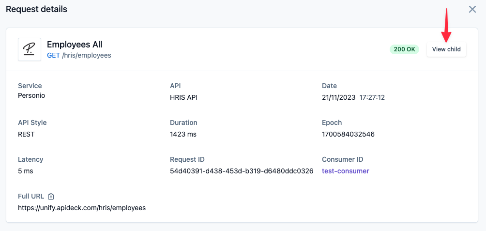The image size is (486, 231).
Task: Click the Employees All title
Action: tap(75, 45)
